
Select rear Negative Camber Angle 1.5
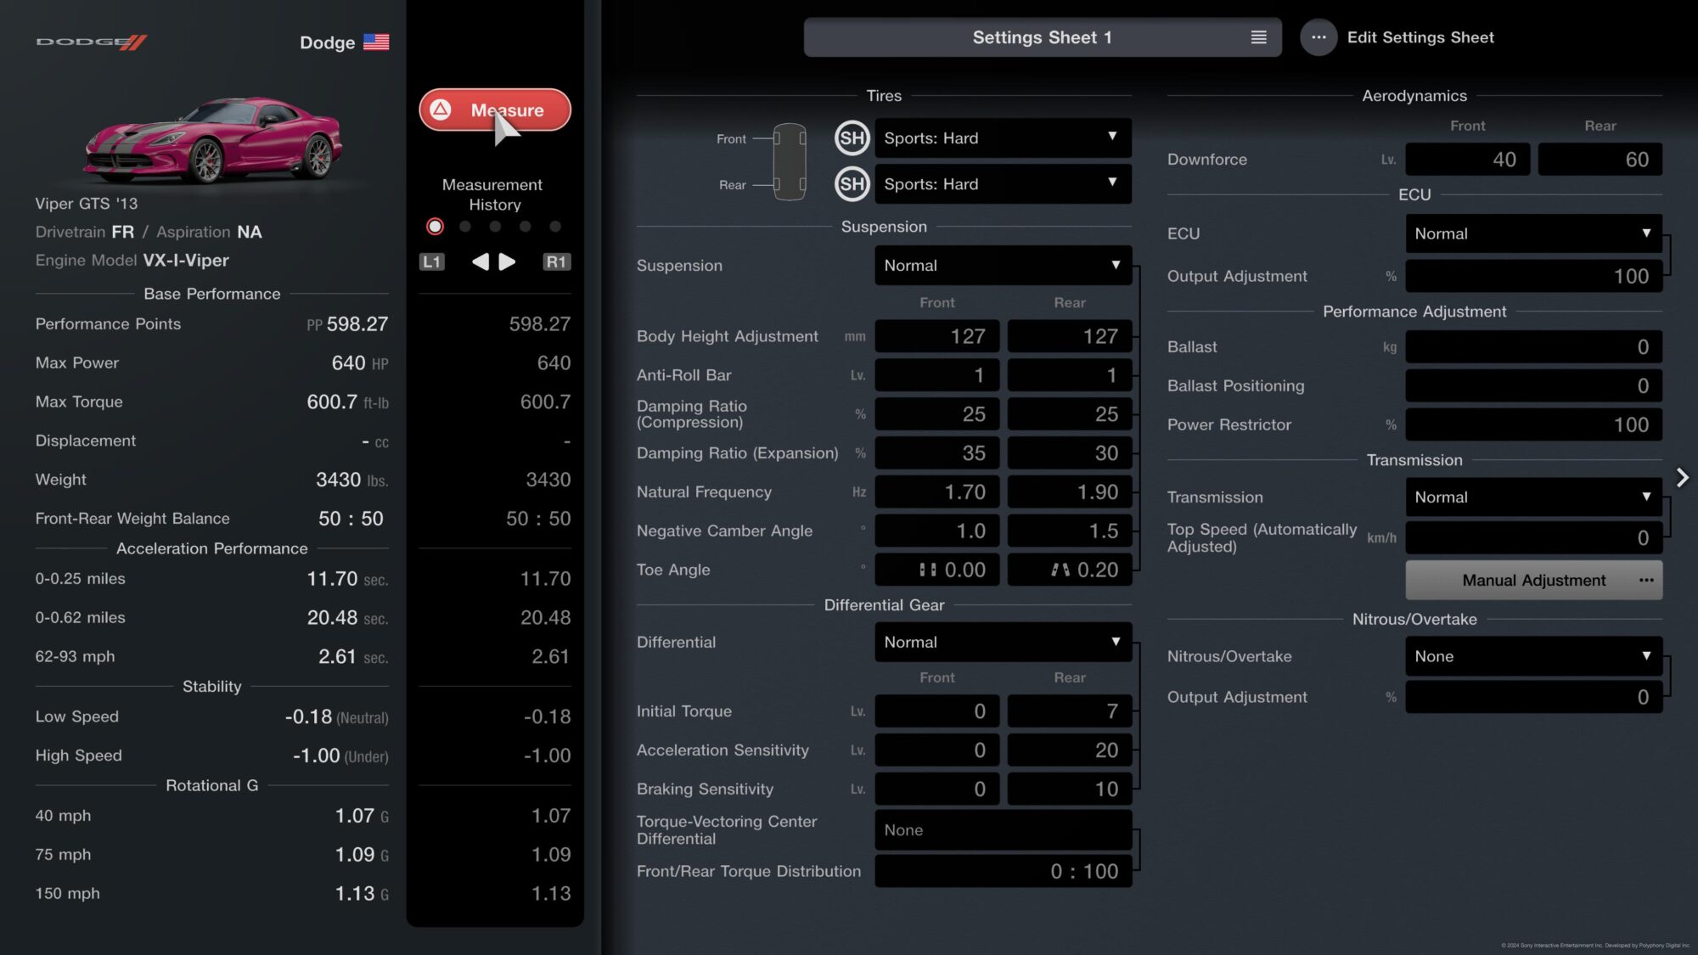pyautogui.click(x=1069, y=531)
